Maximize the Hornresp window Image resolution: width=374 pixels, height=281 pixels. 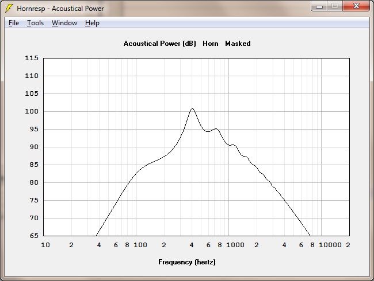coord(335,6)
